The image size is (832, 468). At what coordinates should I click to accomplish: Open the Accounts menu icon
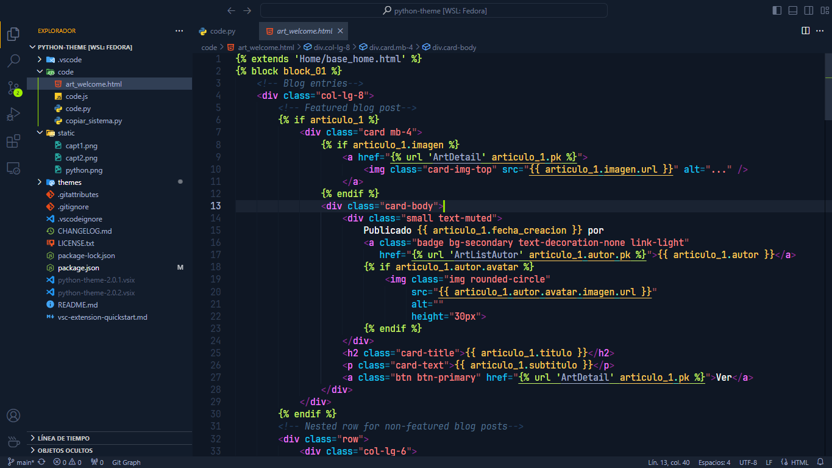click(x=13, y=416)
